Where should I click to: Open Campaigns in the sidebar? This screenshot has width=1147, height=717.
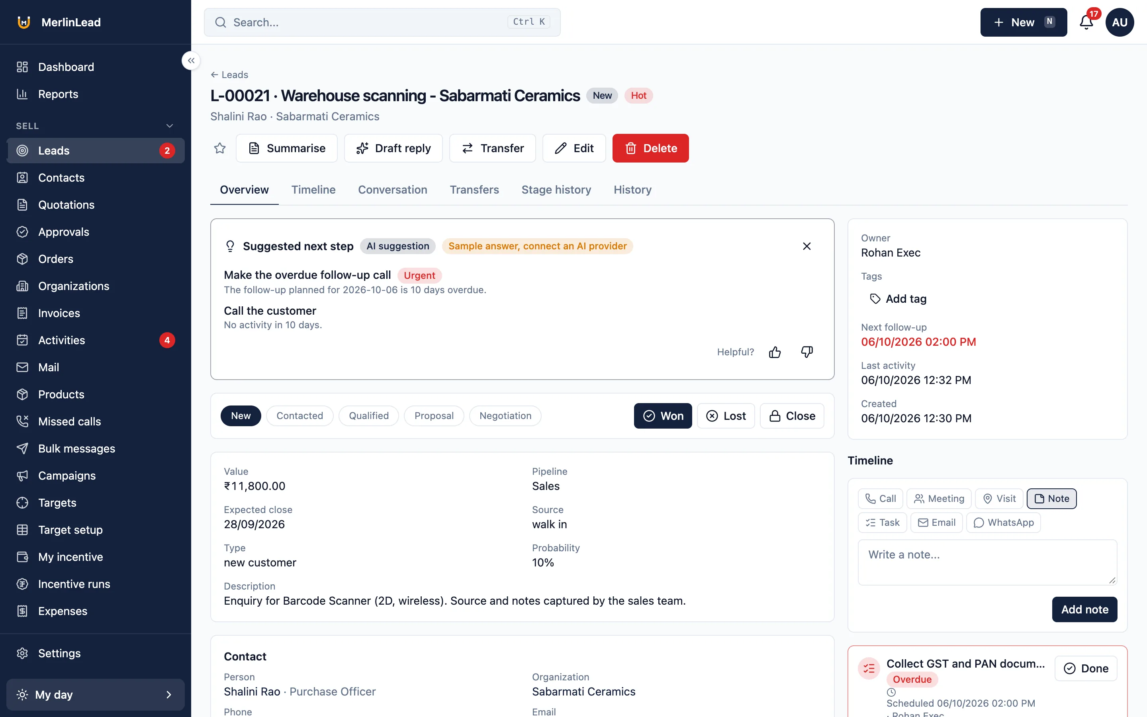click(x=96, y=475)
